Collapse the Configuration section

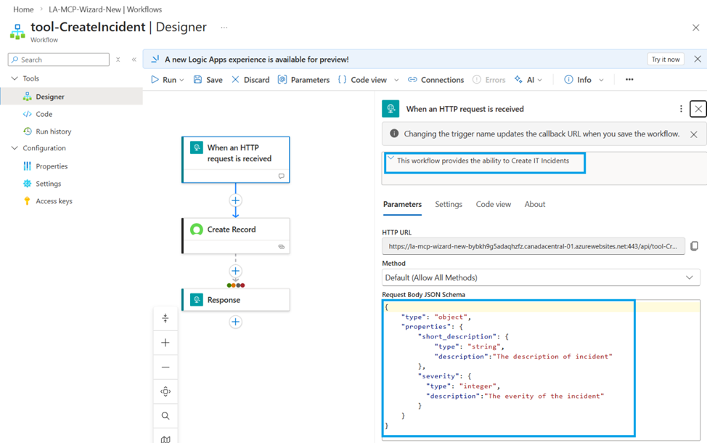15,148
